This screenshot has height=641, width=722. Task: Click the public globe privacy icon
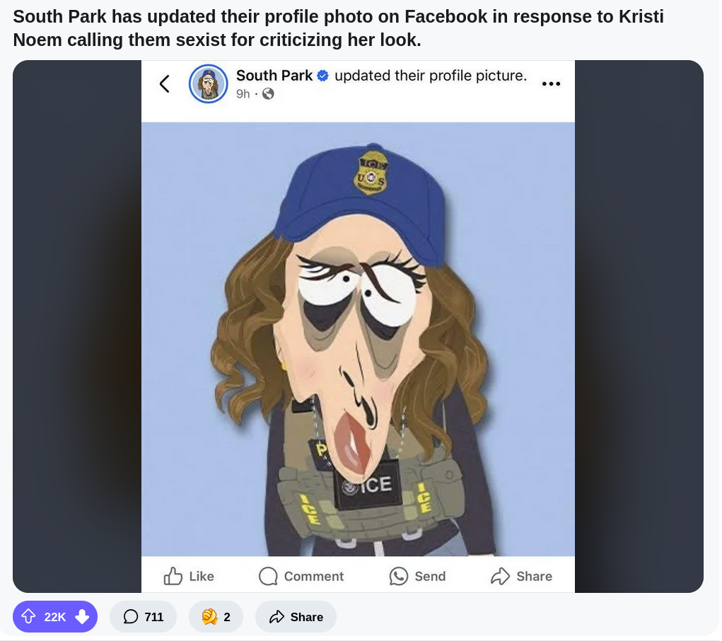[268, 94]
